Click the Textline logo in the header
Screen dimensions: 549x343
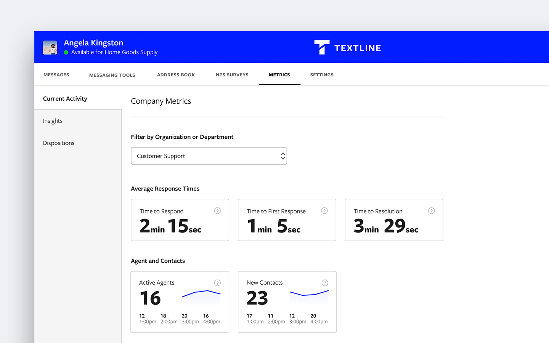coord(347,47)
